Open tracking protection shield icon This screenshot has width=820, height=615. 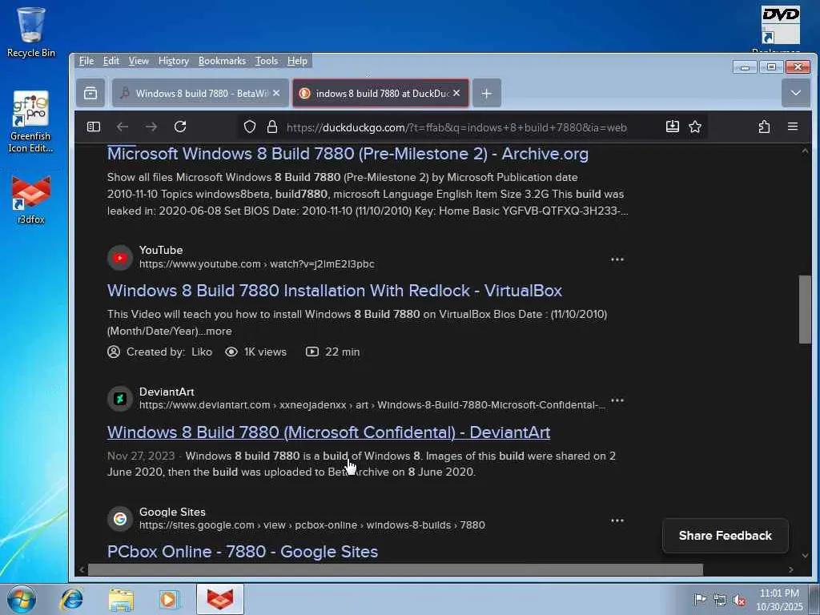[250, 127]
